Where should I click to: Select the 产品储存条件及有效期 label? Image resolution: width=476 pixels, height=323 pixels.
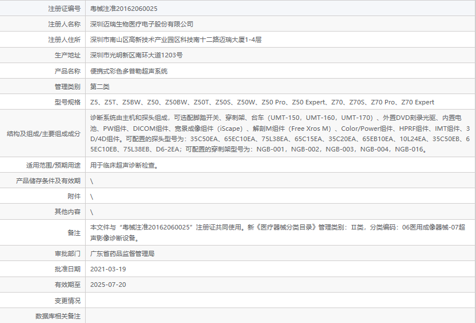click(x=48, y=181)
